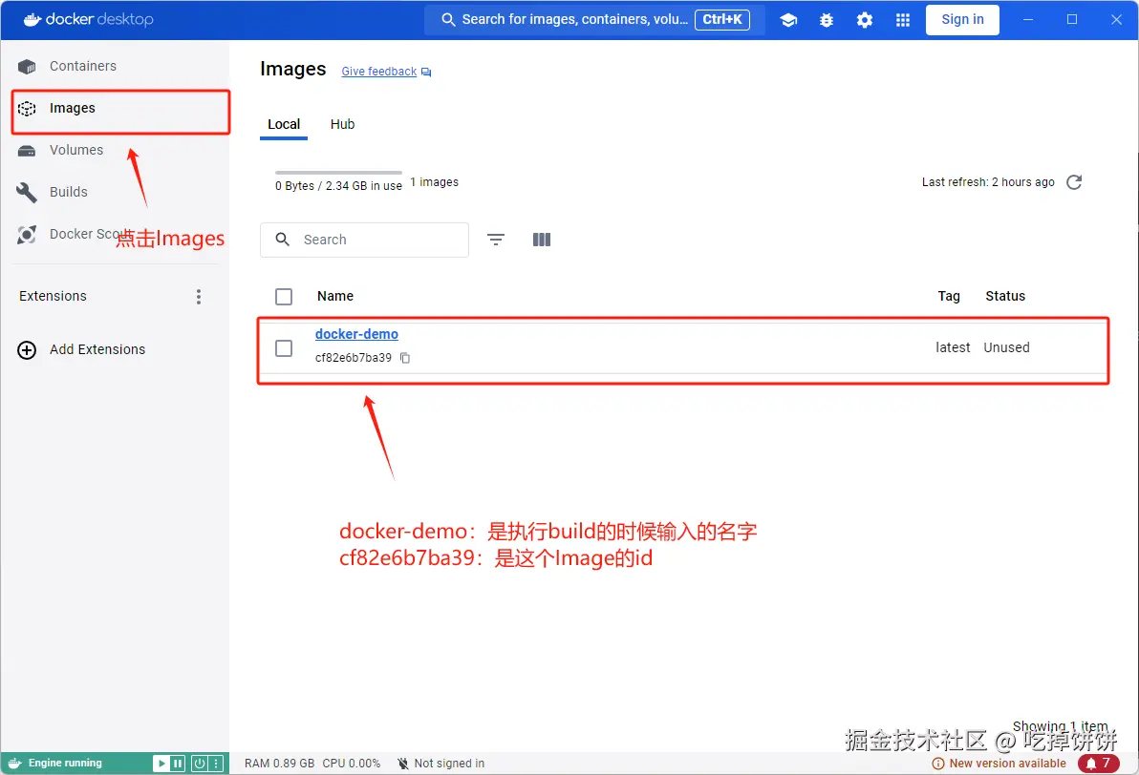The width and height of the screenshot is (1139, 775).
Task: Click the Images sidebar icon
Action: [27, 109]
